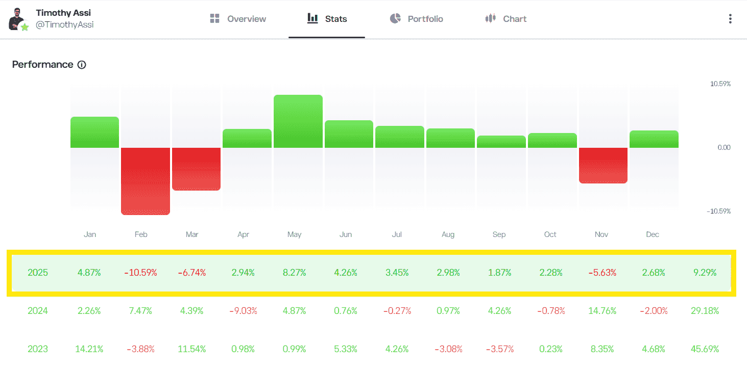Go to the Chart tab
Screen dimensions: 747x371
(x=514, y=19)
